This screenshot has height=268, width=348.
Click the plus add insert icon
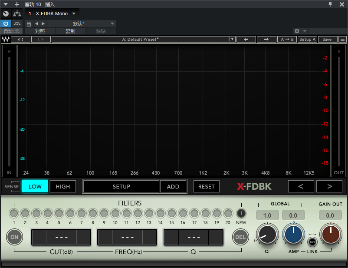point(17,4)
